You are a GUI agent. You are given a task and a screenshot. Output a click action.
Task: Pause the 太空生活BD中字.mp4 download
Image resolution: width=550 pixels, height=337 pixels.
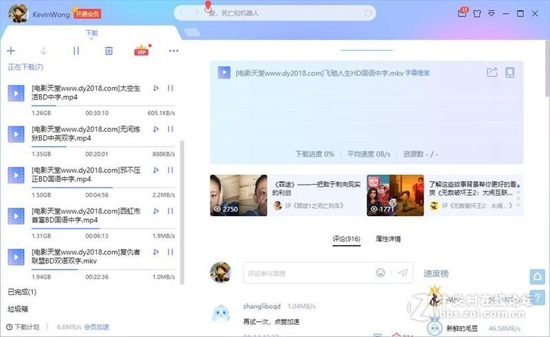click(x=170, y=88)
